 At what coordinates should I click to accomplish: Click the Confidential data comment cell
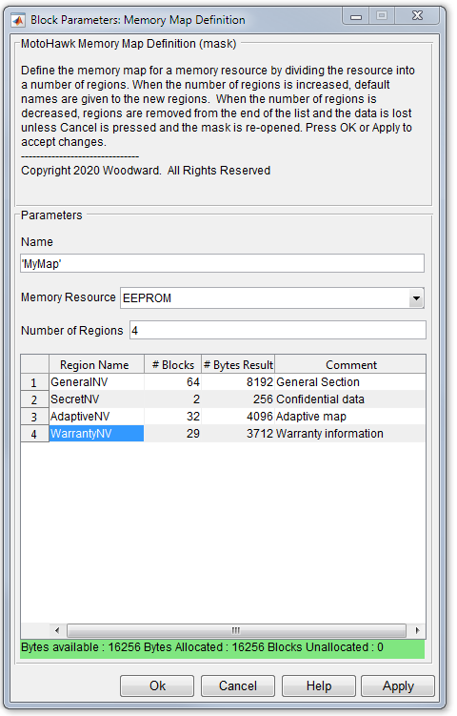click(350, 399)
